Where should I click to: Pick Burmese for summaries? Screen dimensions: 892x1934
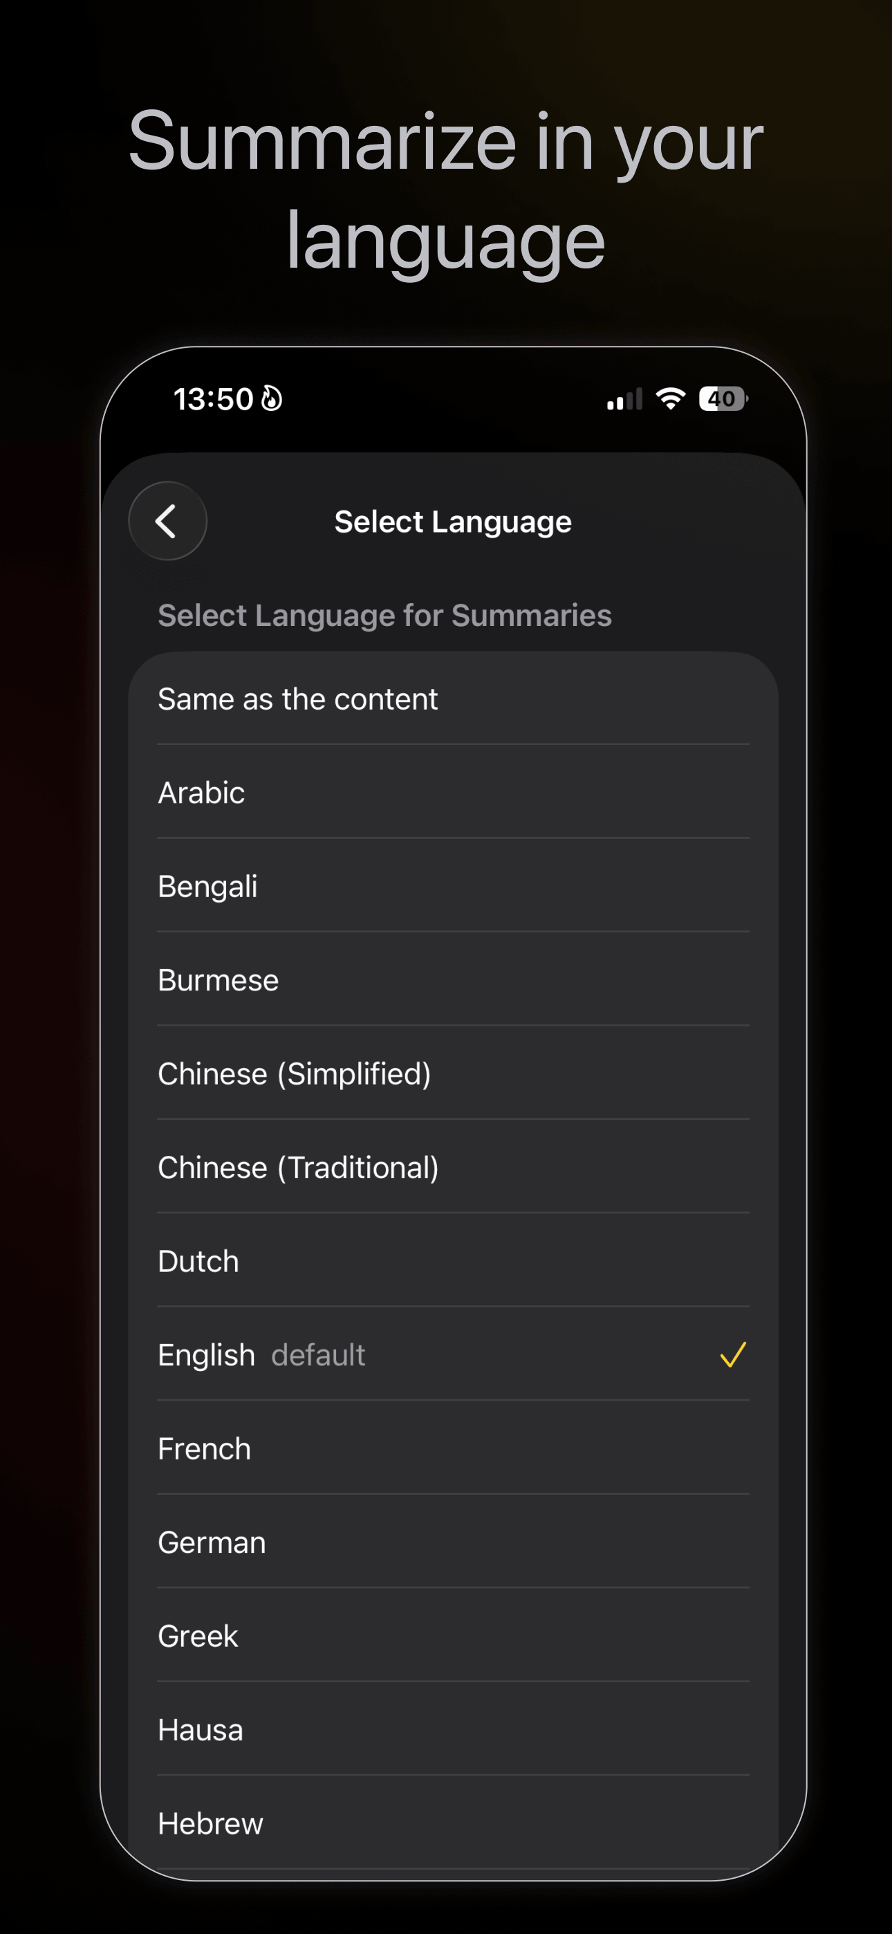pos(217,979)
